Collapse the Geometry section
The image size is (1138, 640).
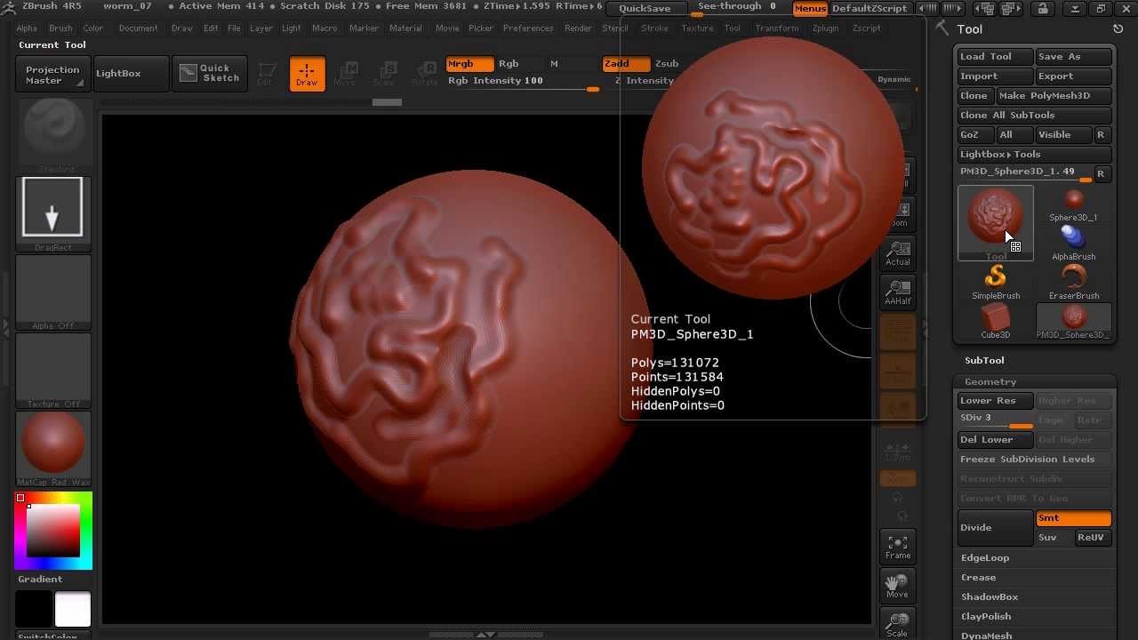click(x=990, y=382)
